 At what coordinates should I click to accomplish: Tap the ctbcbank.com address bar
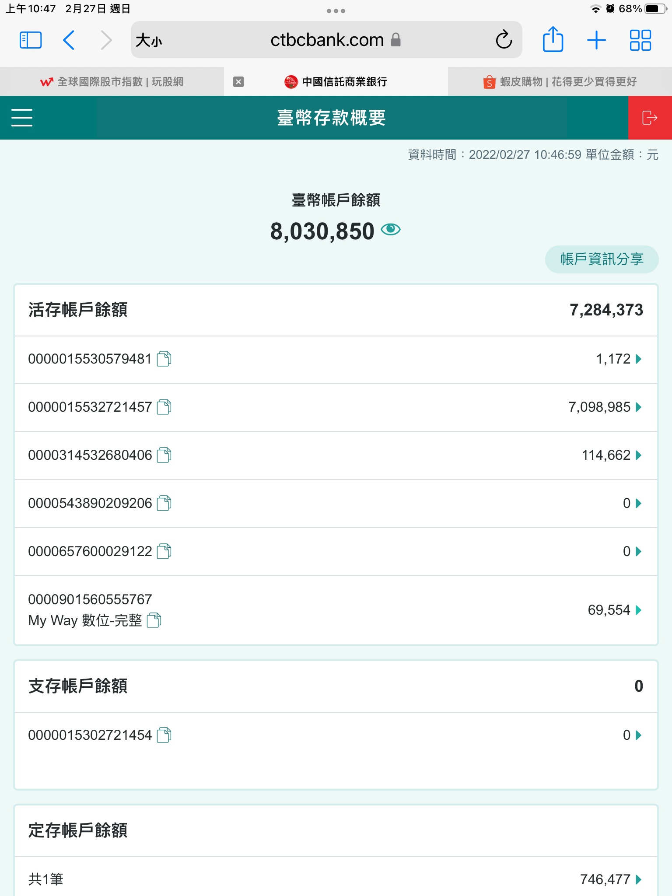tap(326, 40)
